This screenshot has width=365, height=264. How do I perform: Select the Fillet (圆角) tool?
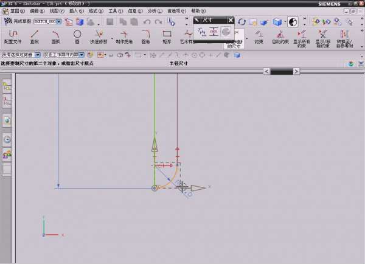click(145, 36)
